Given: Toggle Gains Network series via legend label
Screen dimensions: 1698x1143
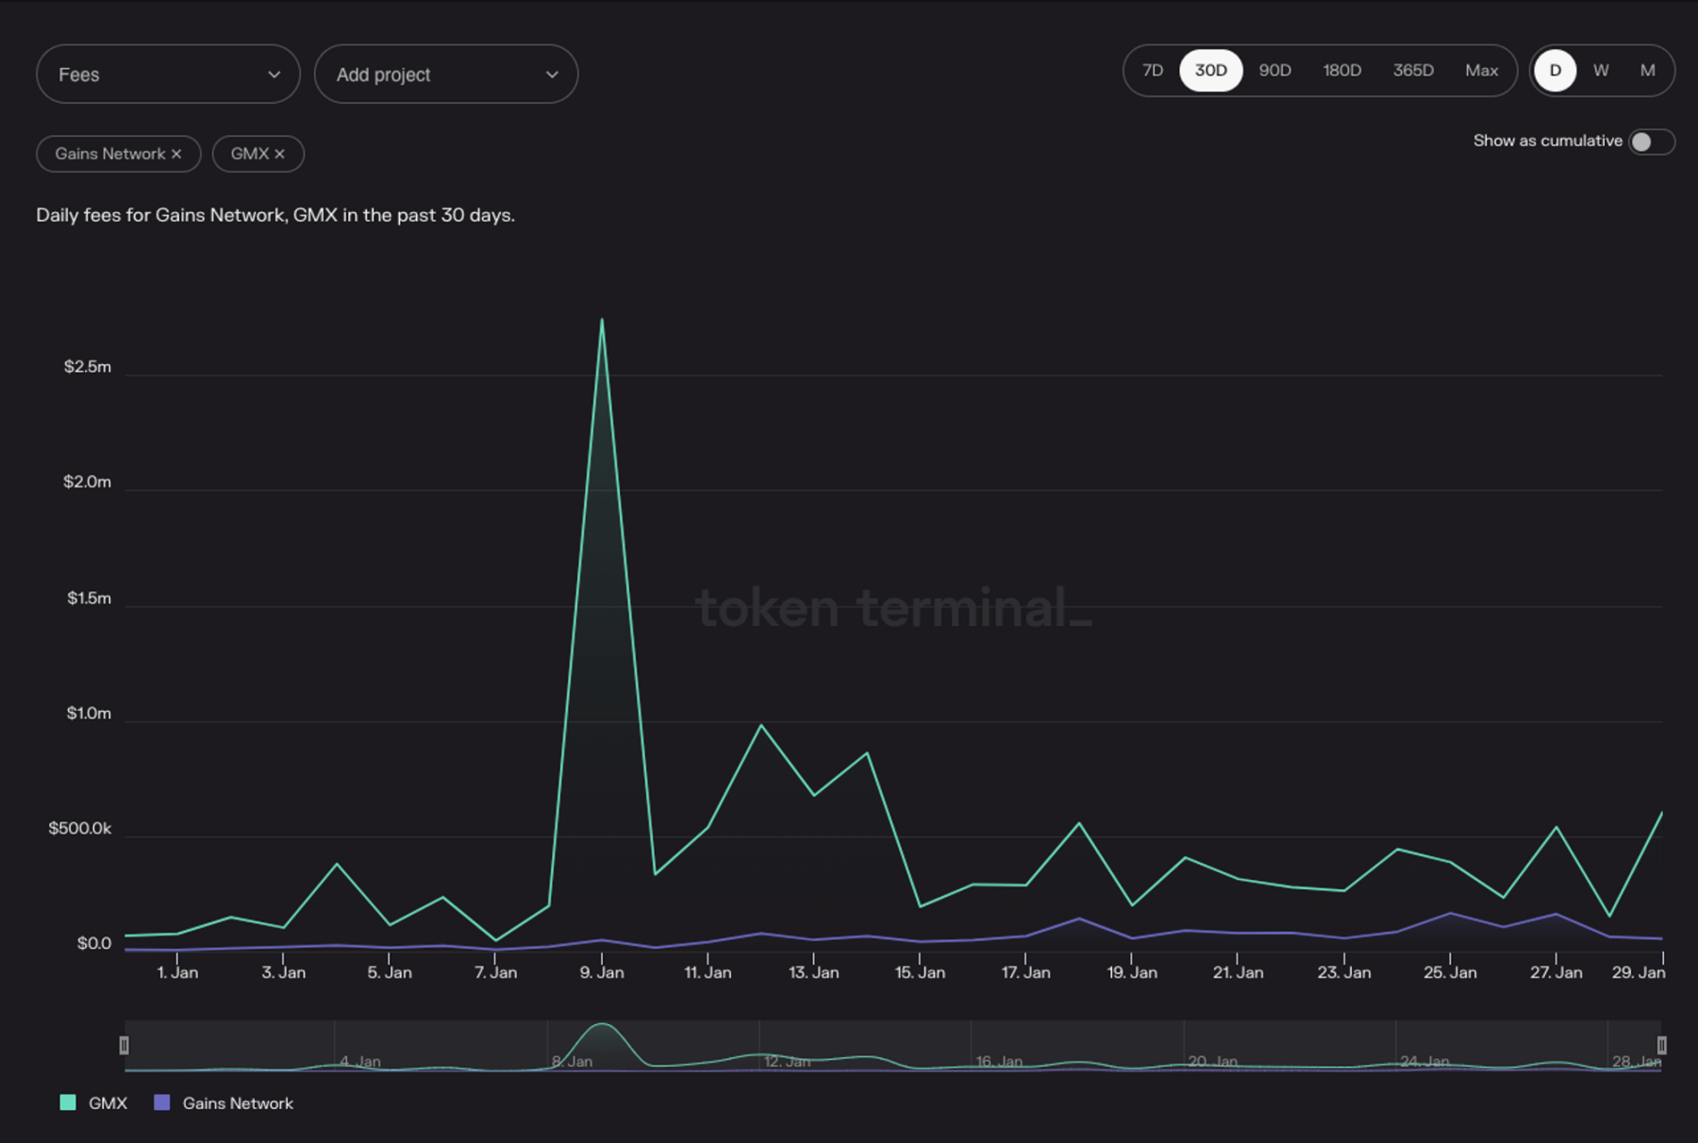Looking at the screenshot, I should point(238,1103).
